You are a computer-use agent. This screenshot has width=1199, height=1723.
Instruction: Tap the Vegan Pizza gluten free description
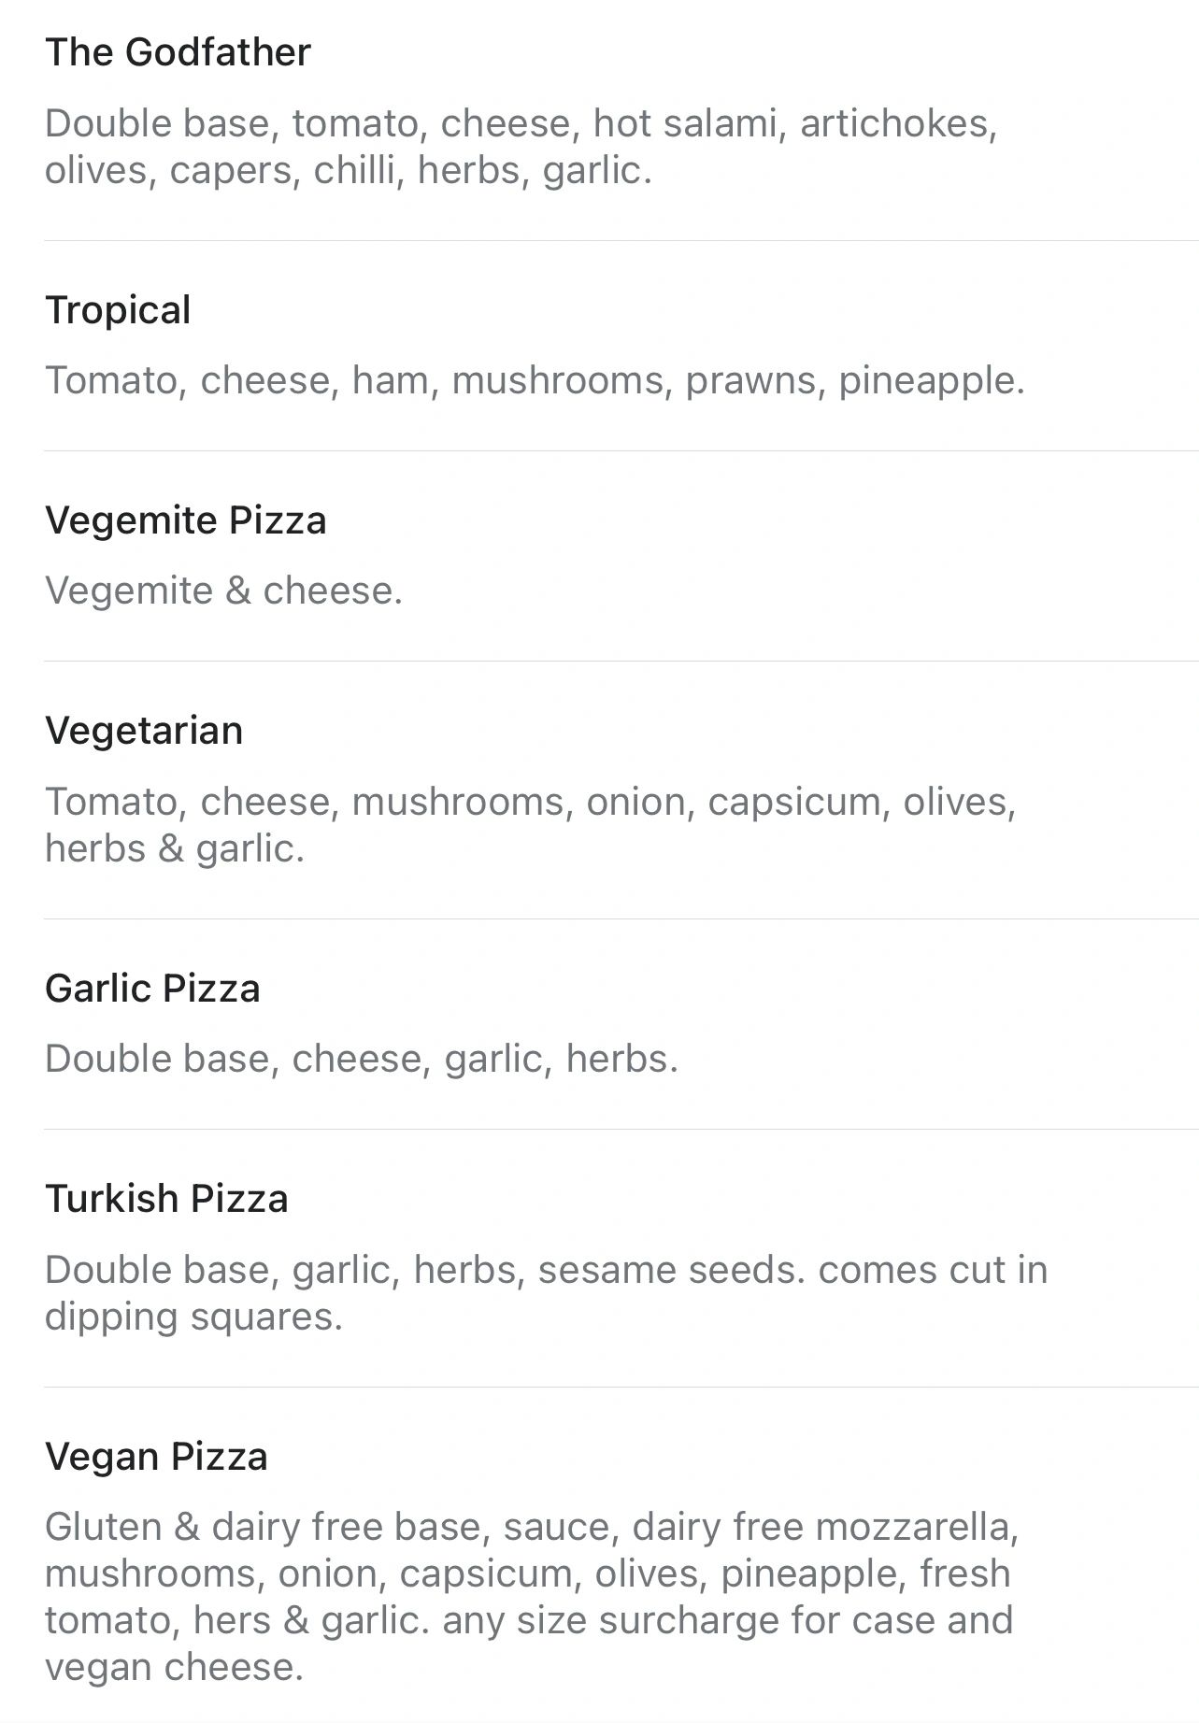pos(532,1597)
